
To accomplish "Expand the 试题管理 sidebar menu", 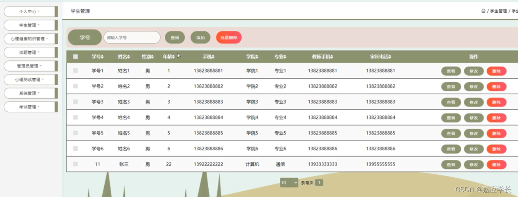I will 30,52.
